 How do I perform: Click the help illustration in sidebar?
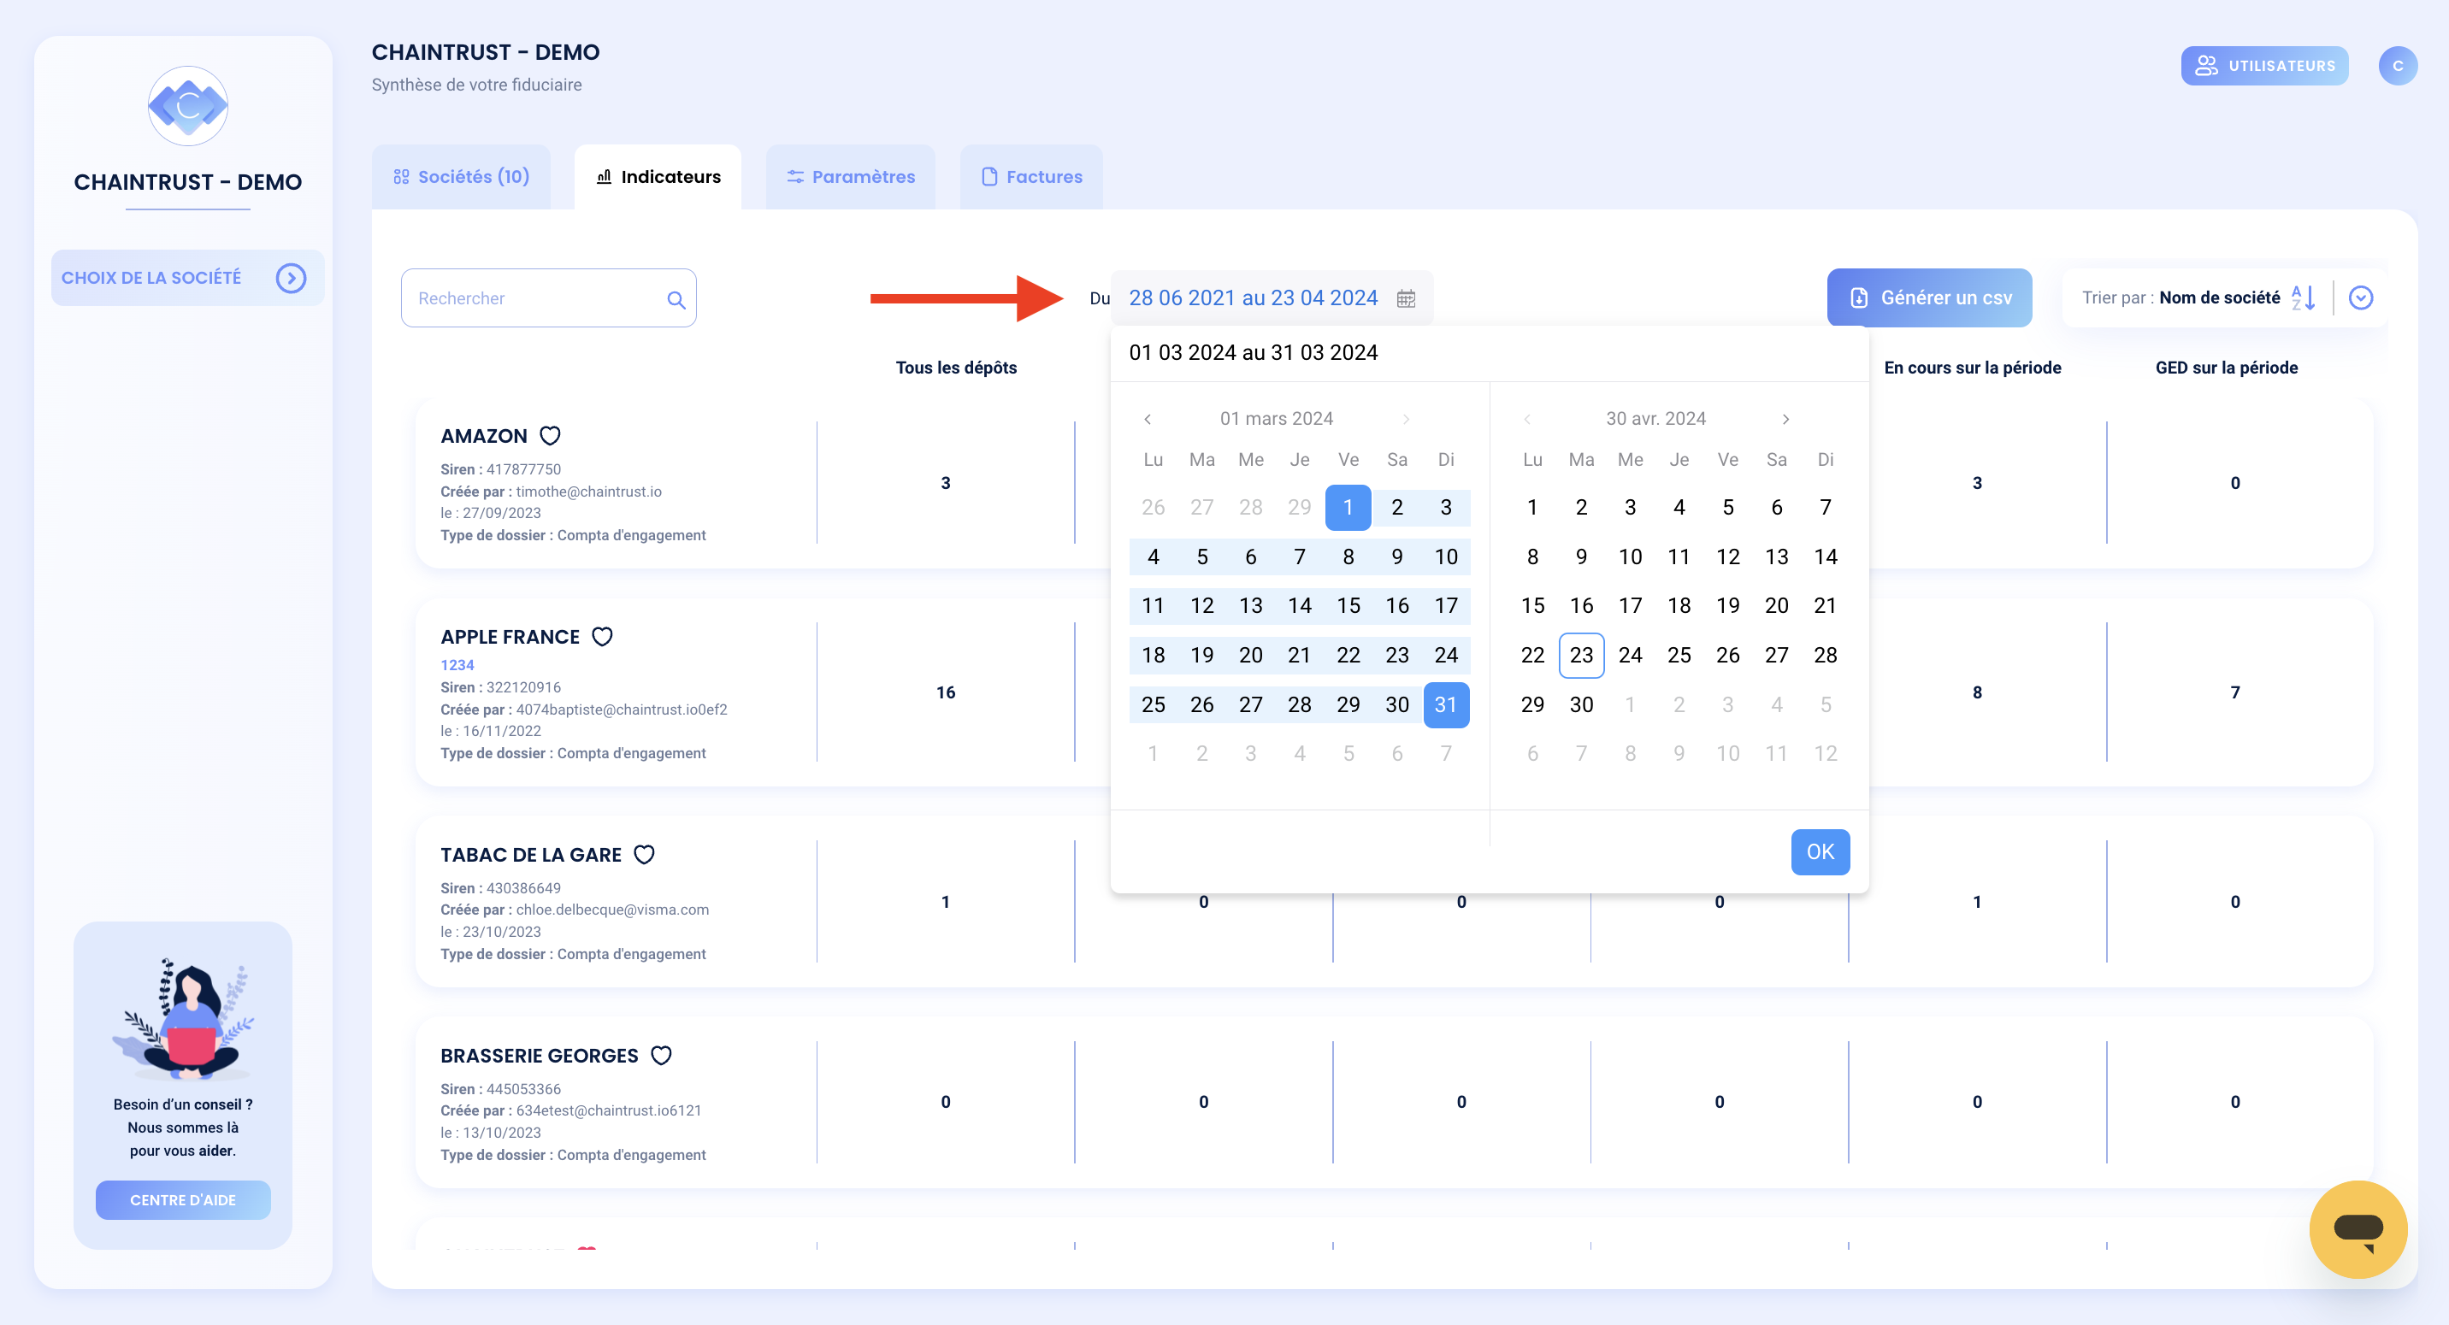tap(182, 1019)
